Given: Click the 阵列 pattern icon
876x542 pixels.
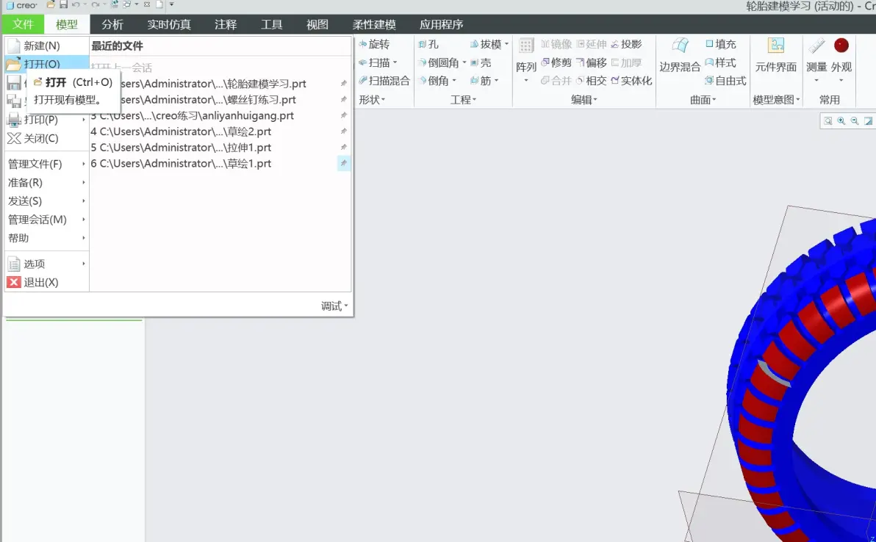Looking at the screenshot, I should coord(525,60).
